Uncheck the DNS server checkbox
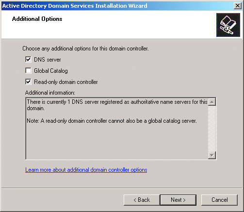This screenshot has width=244, height=212. [28, 60]
